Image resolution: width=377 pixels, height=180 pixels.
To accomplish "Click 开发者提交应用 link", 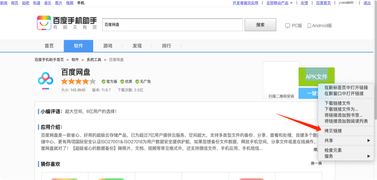I will point(245,3).
